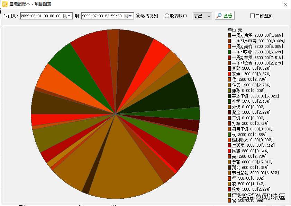Viewport: 291px width, 206px height.
Task: Click the calendar icon in the end date field
Action: tap(126, 16)
